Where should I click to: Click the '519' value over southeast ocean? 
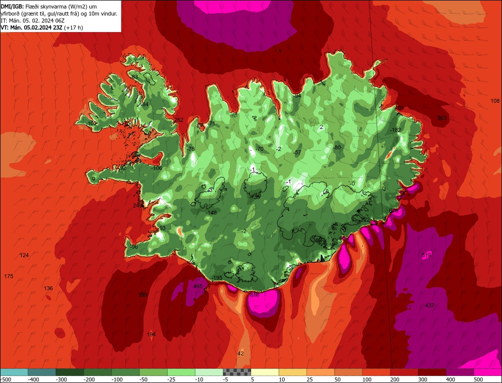click(x=426, y=255)
